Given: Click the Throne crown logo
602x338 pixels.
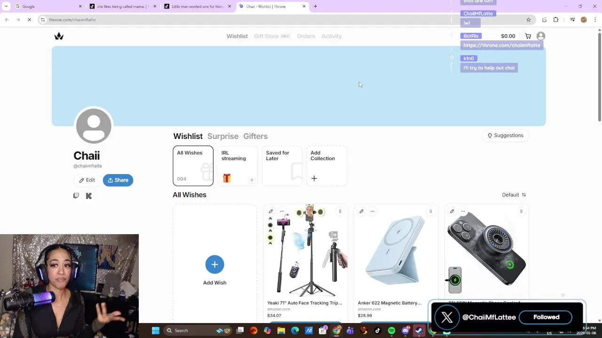Looking at the screenshot, I should [59, 36].
